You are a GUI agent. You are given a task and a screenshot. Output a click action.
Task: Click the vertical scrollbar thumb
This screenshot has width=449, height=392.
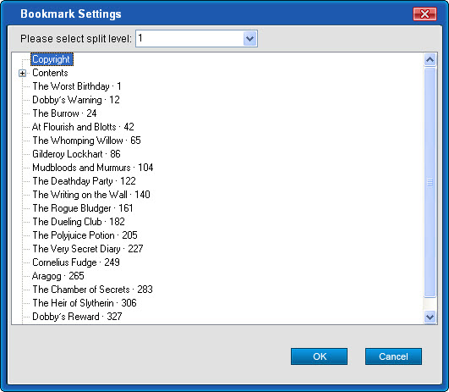click(x=430, y=182)
